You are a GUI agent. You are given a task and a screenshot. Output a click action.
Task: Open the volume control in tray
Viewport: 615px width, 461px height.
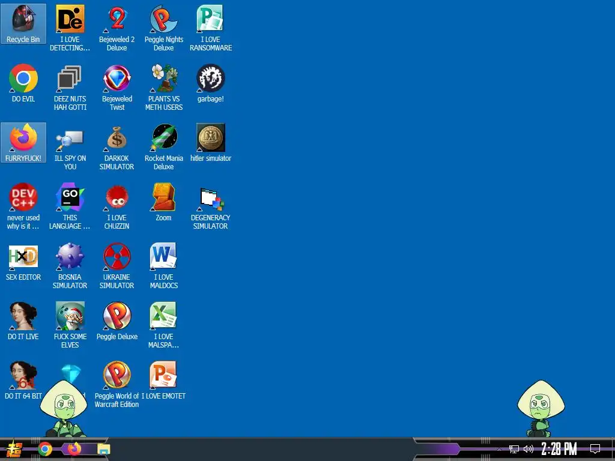click(x=529, y=449)
